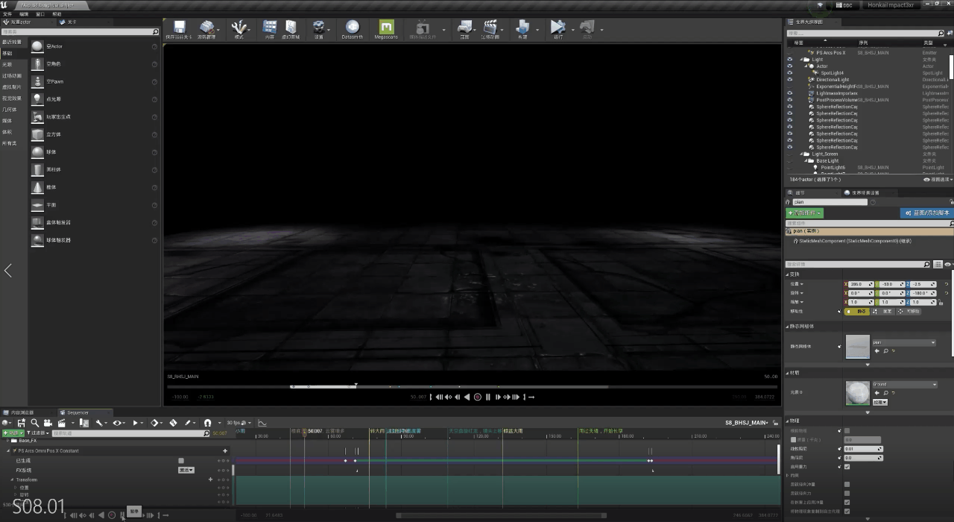Collapse PS Arcs Omni Pos X Constant track
The width and height of the screenshot is (954, 522).
click(x=9, y=451)
